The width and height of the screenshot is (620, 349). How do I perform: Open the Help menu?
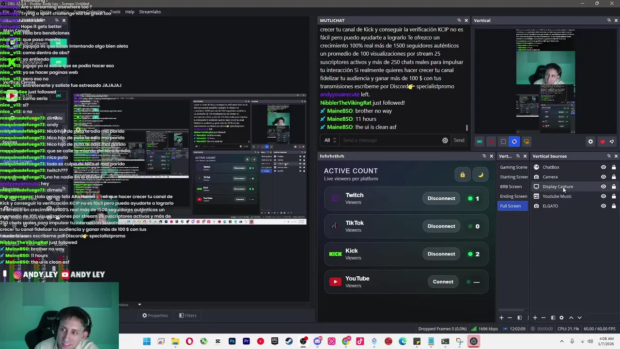129,12
